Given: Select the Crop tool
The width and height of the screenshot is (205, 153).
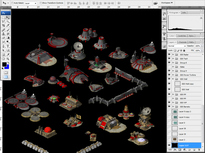Looking at the screenshot, I should pos(3,26).
